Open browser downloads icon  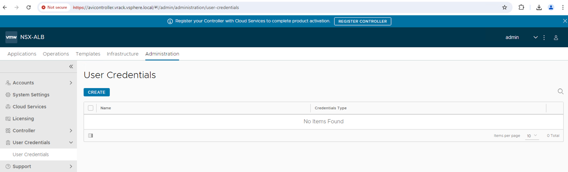coord(539,7)
